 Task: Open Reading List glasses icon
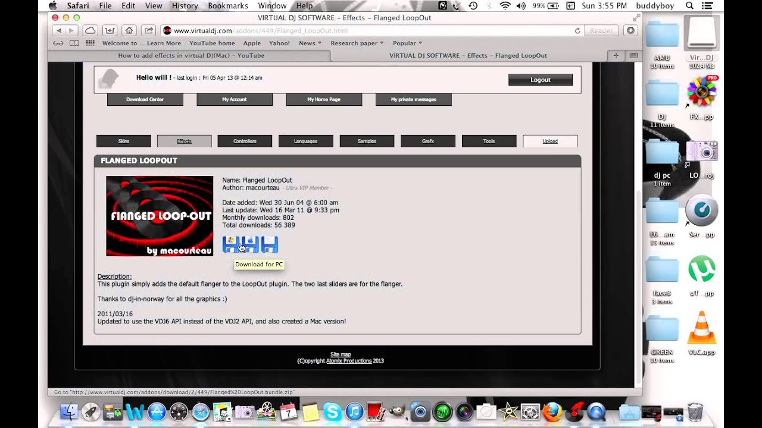[58, 43]
